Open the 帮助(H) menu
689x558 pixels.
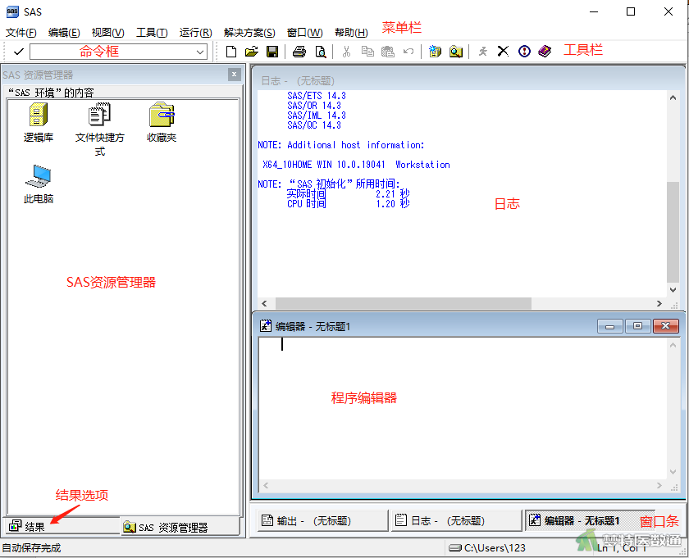pyautogui.click(x=351, y=33)
